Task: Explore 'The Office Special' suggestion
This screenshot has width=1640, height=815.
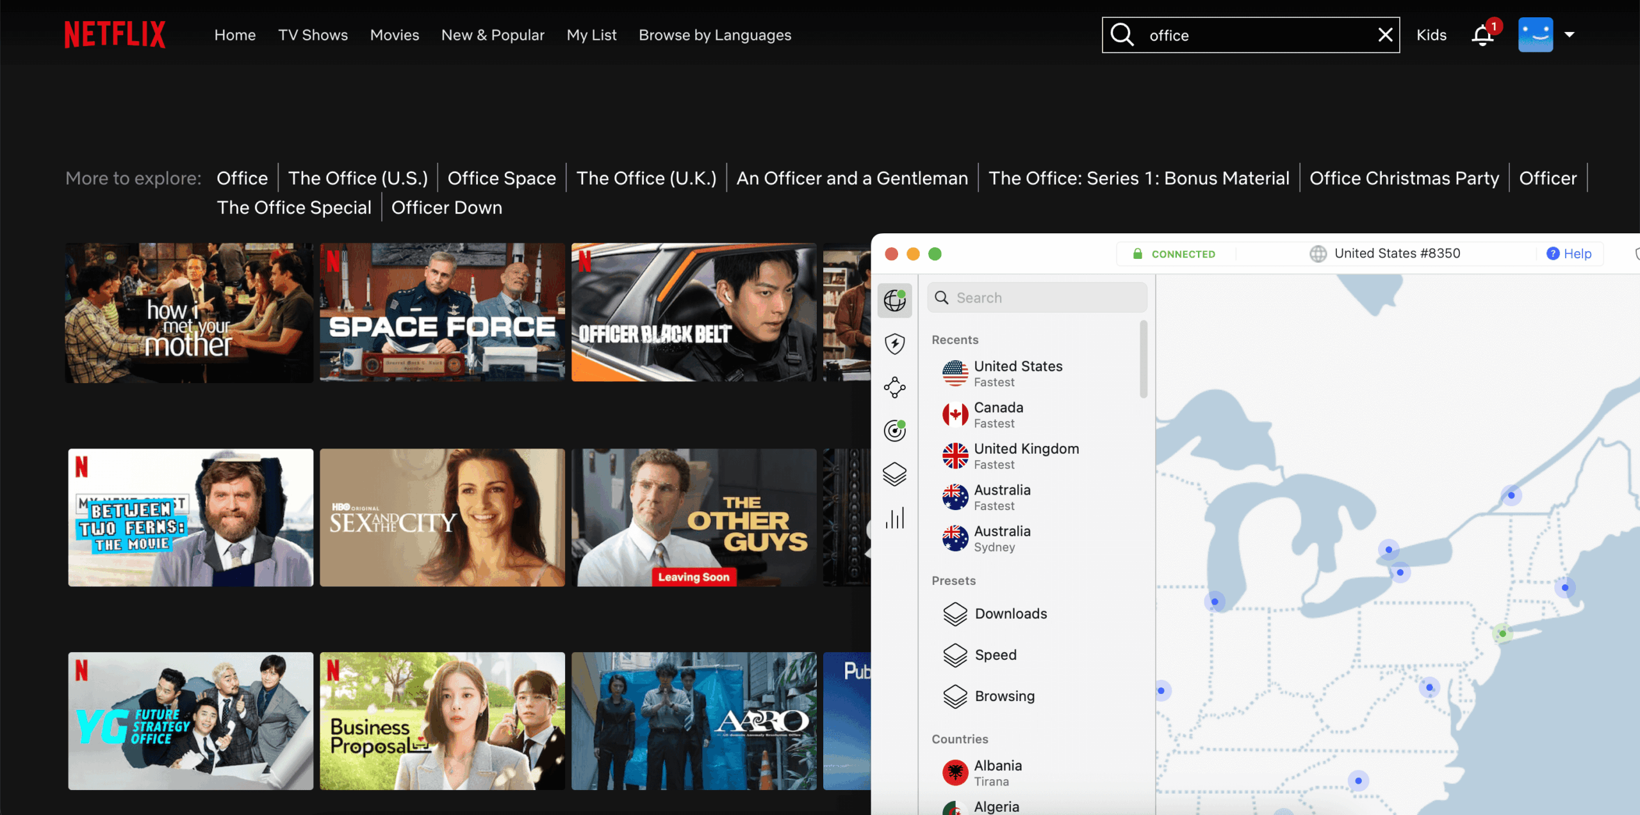Action: [x=294, y=208]
